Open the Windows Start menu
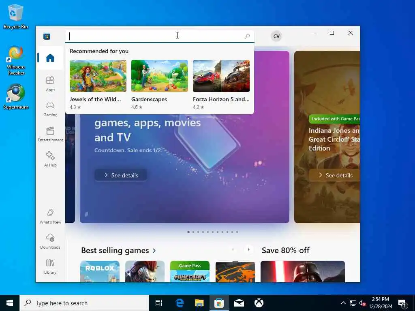Image resolution: width=415 pixels, height=311 pixels. point(10,303)
